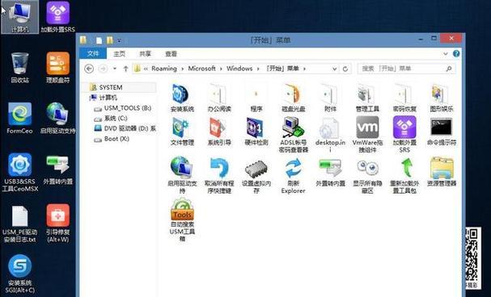The width and height of the screenshot is (491, 297).
Task: Open the 查看 ribbon tab
Action: [x=171, y=54]
